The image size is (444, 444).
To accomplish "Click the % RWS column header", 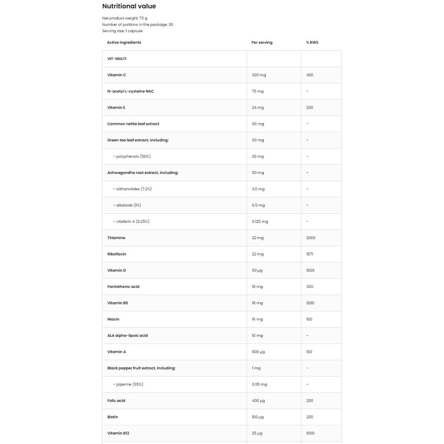I will (312, 42).
